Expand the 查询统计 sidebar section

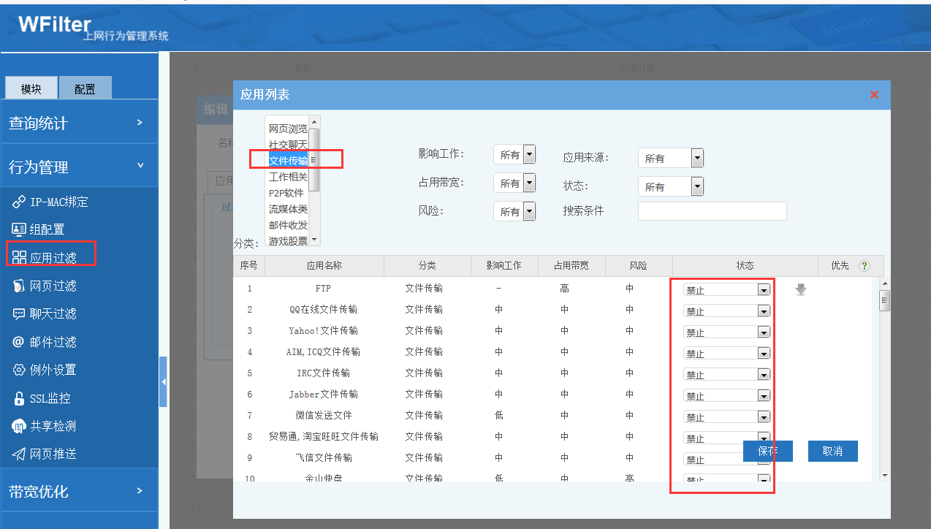[79, 123]
